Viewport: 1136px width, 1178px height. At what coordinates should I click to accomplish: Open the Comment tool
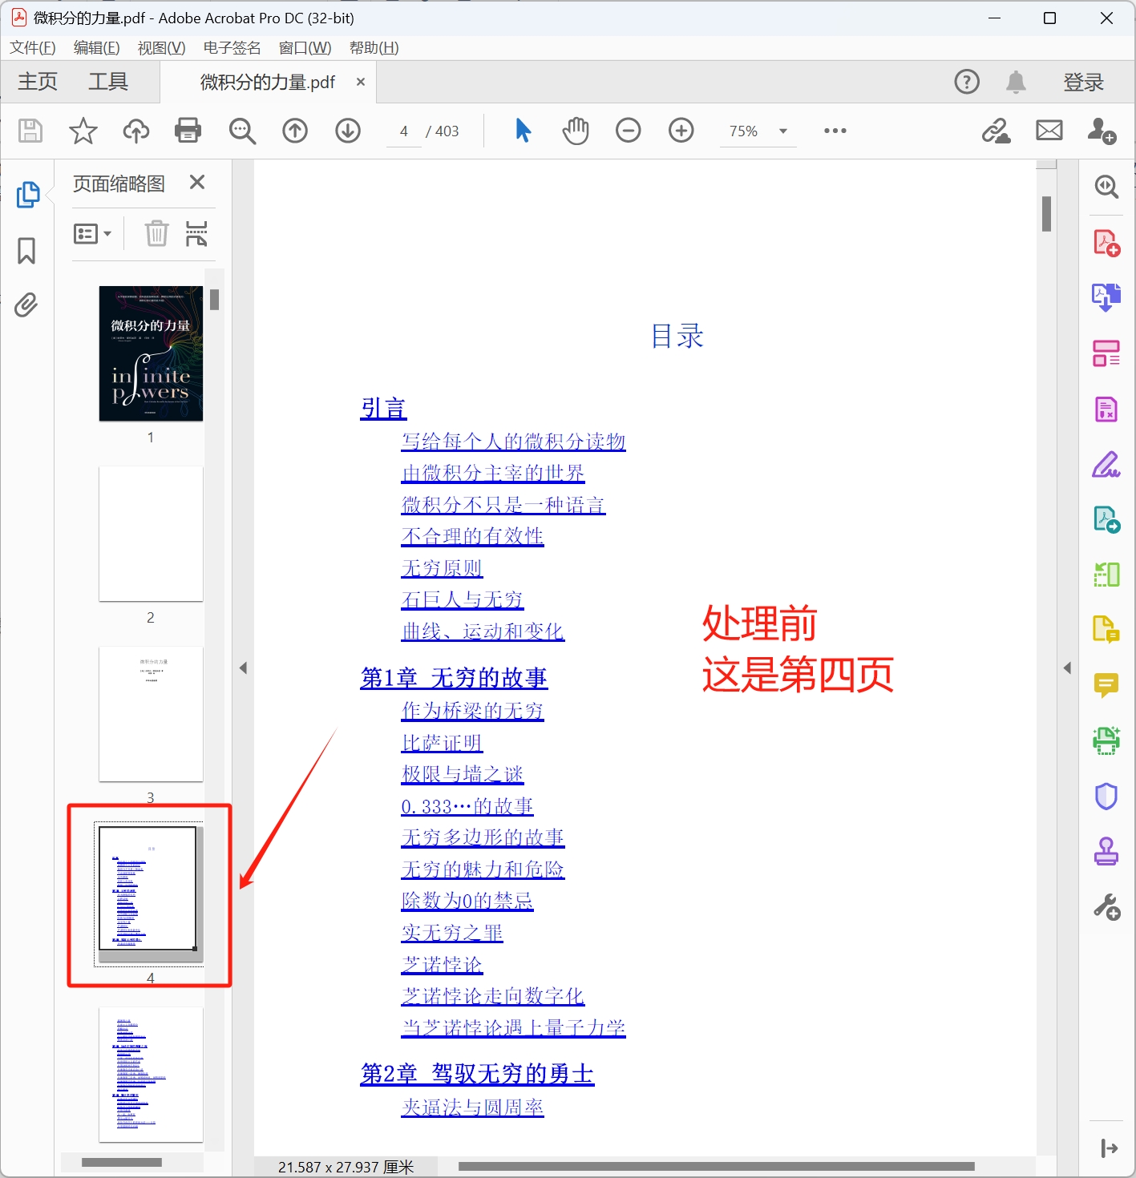(x=1106, y=685)
